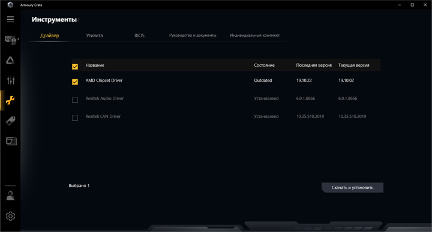Switch to the Драйвер tab
Viewport: 432px width, 232px height.
pyautogui.click(x=50, y=35)
